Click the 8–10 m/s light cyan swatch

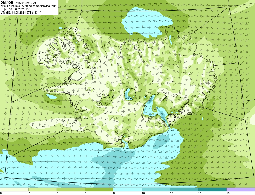(x=127, y=189)
